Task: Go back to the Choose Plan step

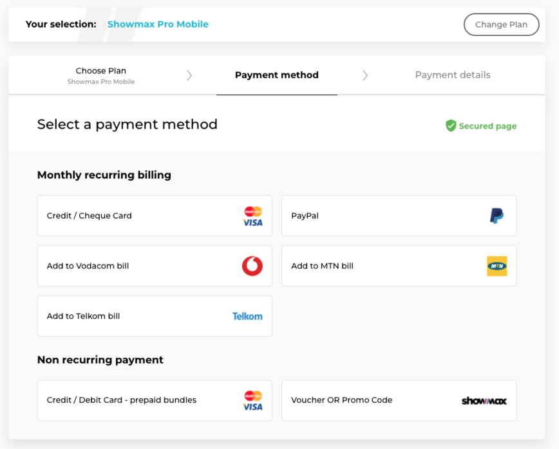Action: pyautogui.click(x=101, y=75)
